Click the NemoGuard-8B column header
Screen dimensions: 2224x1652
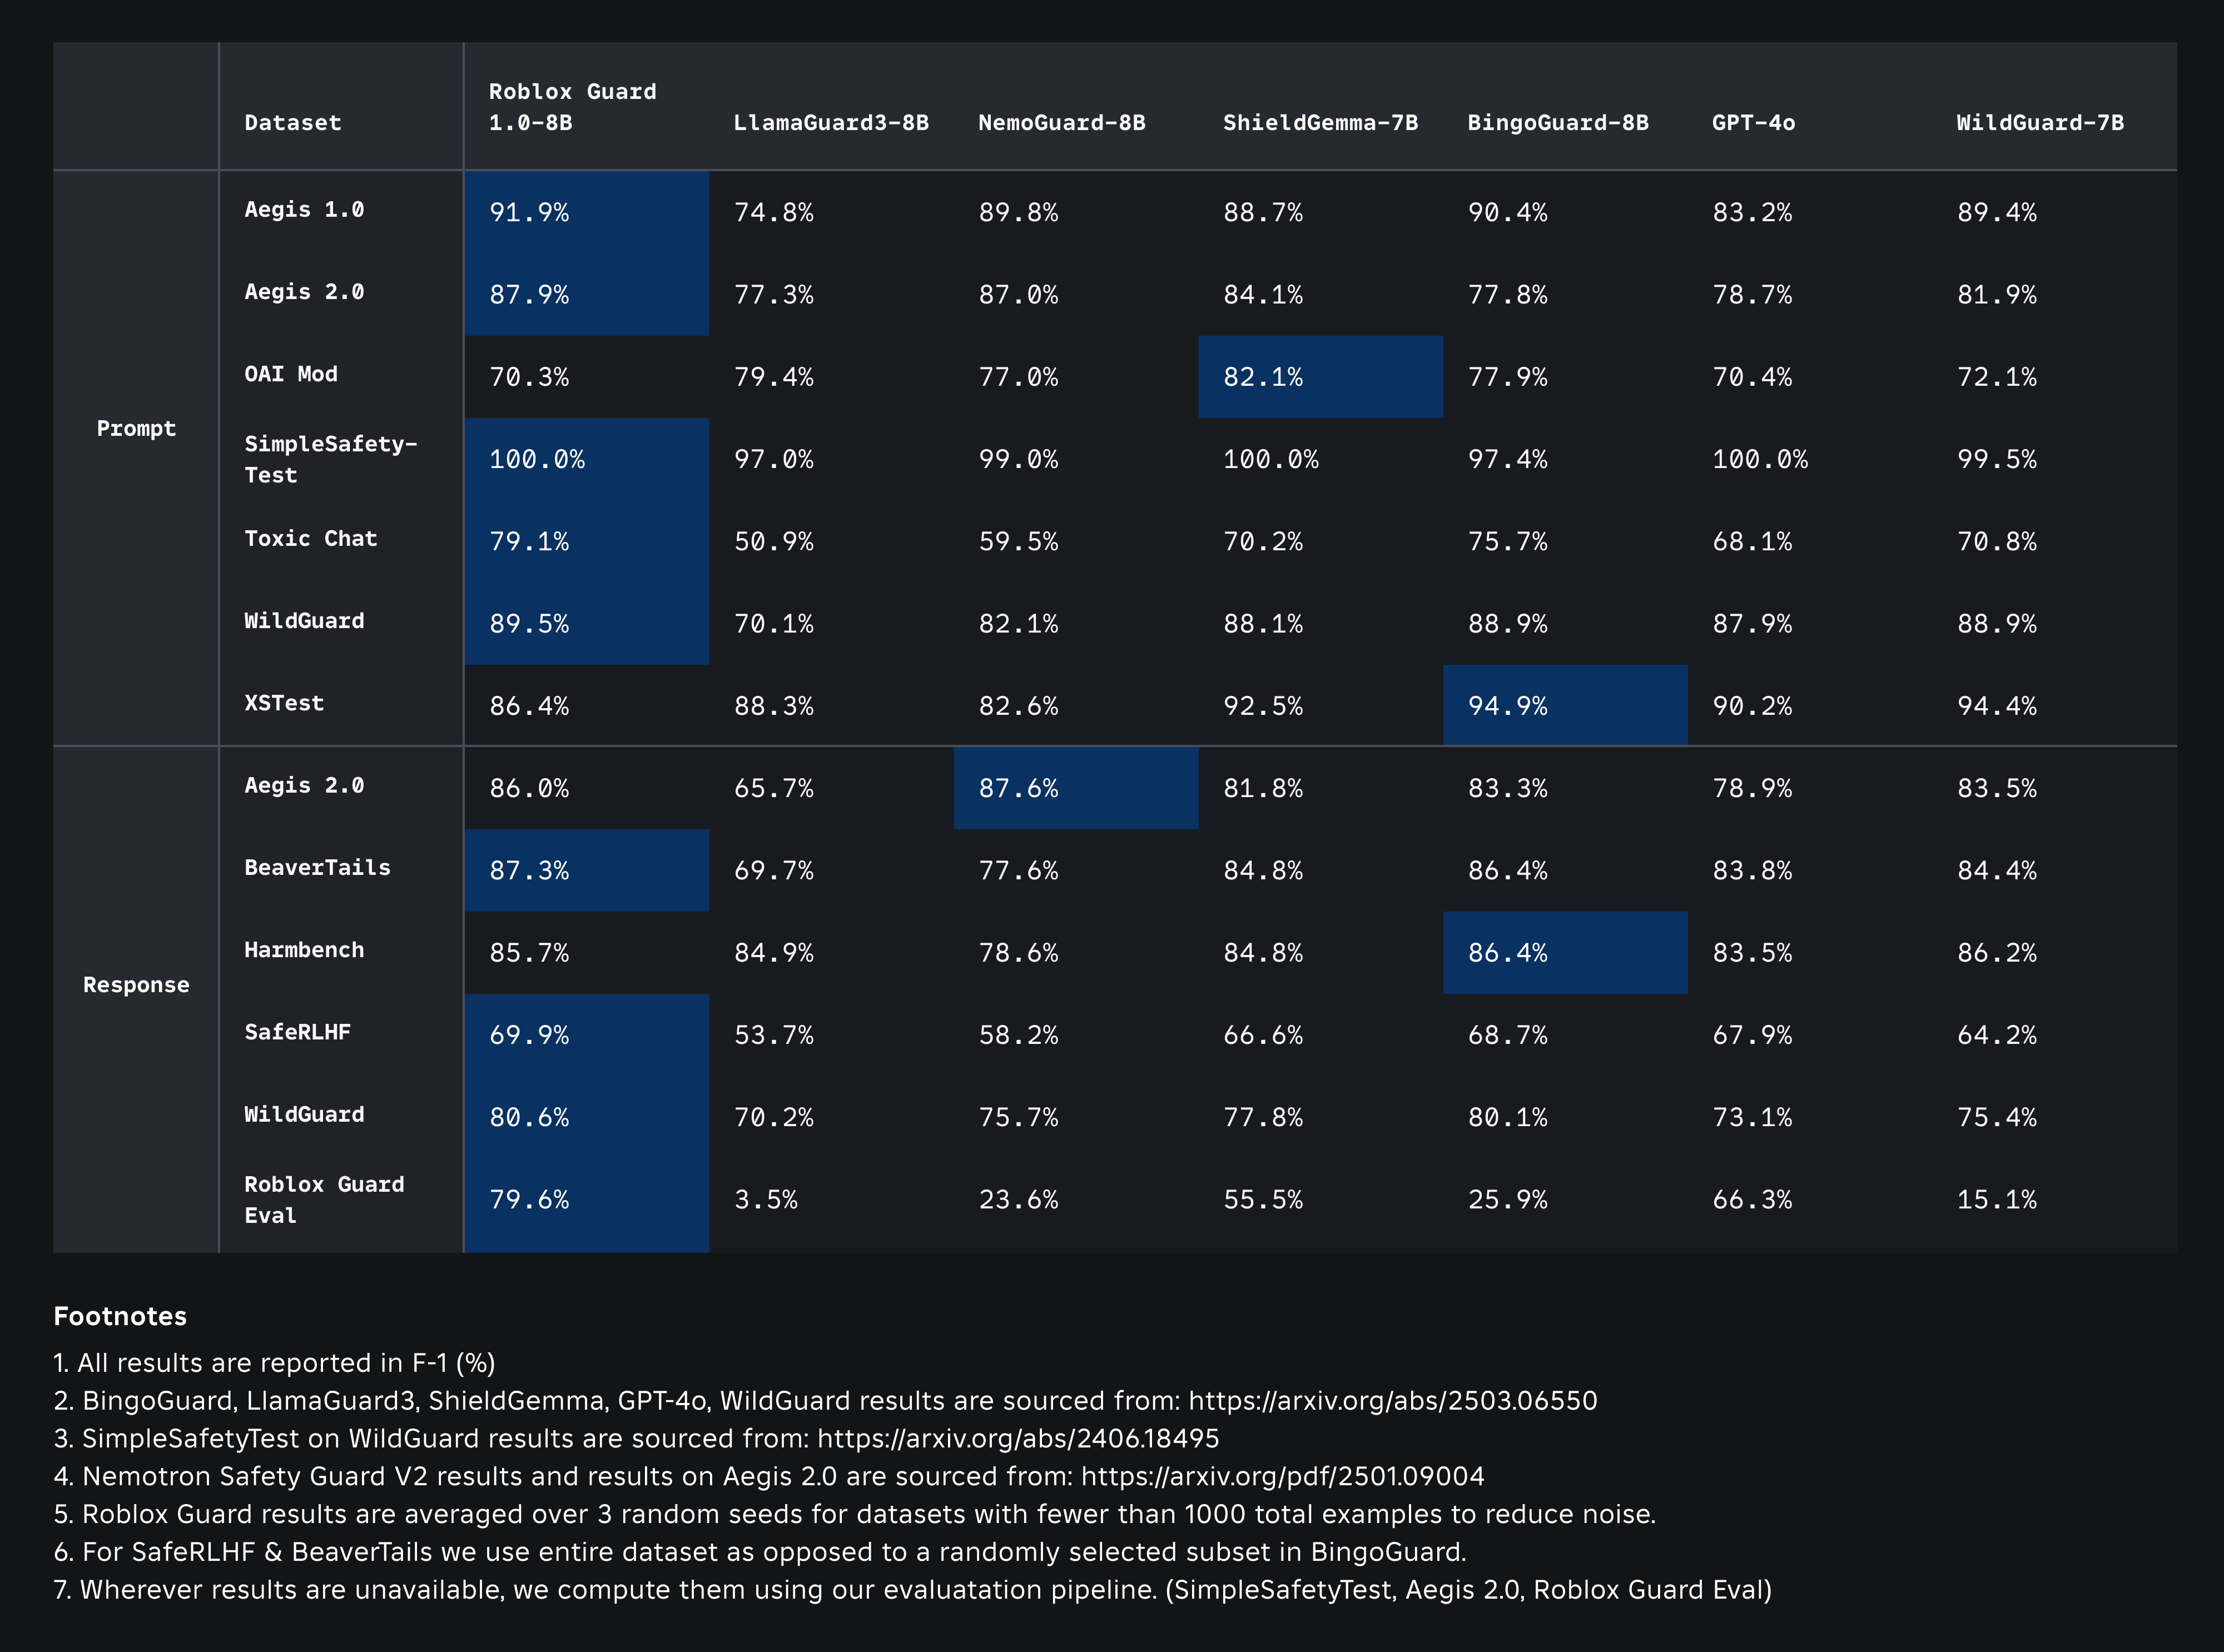click(x=1061, y=123)
